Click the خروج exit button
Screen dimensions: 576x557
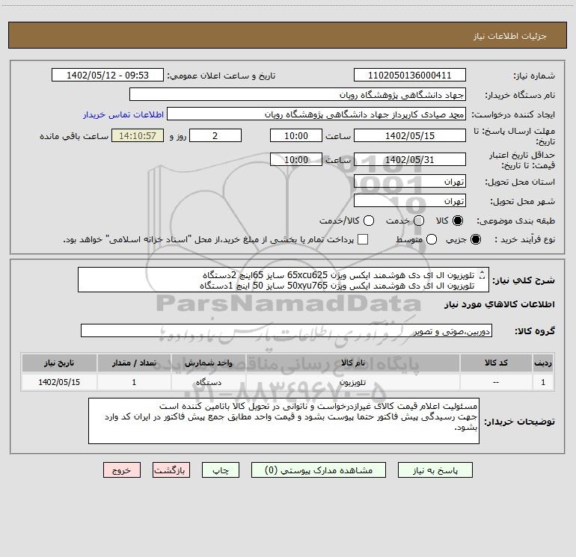122,470
